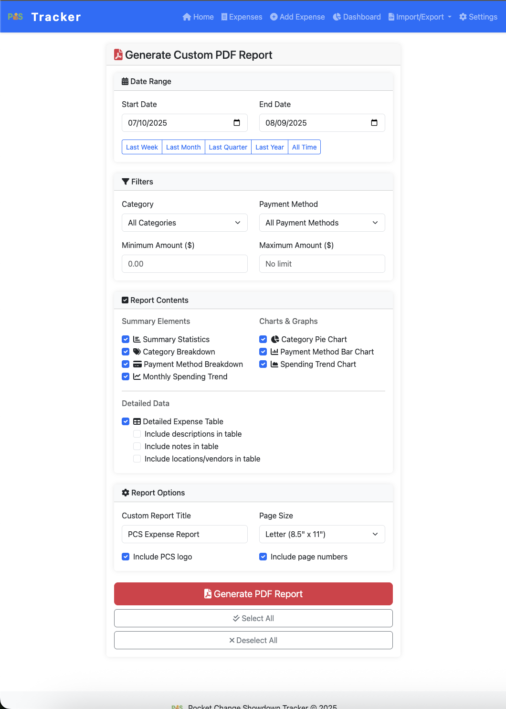Viewport: 506px width, 709px height.
Task: Click the Add Expense plus icon
Action: [x=274, y=17]
